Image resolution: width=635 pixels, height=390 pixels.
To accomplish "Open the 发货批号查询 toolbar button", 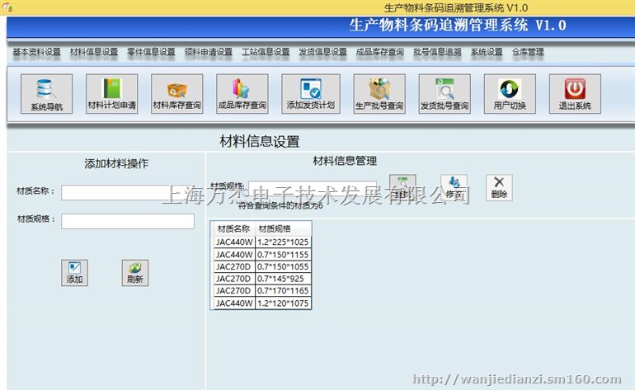I will click(x=444, y=93).
